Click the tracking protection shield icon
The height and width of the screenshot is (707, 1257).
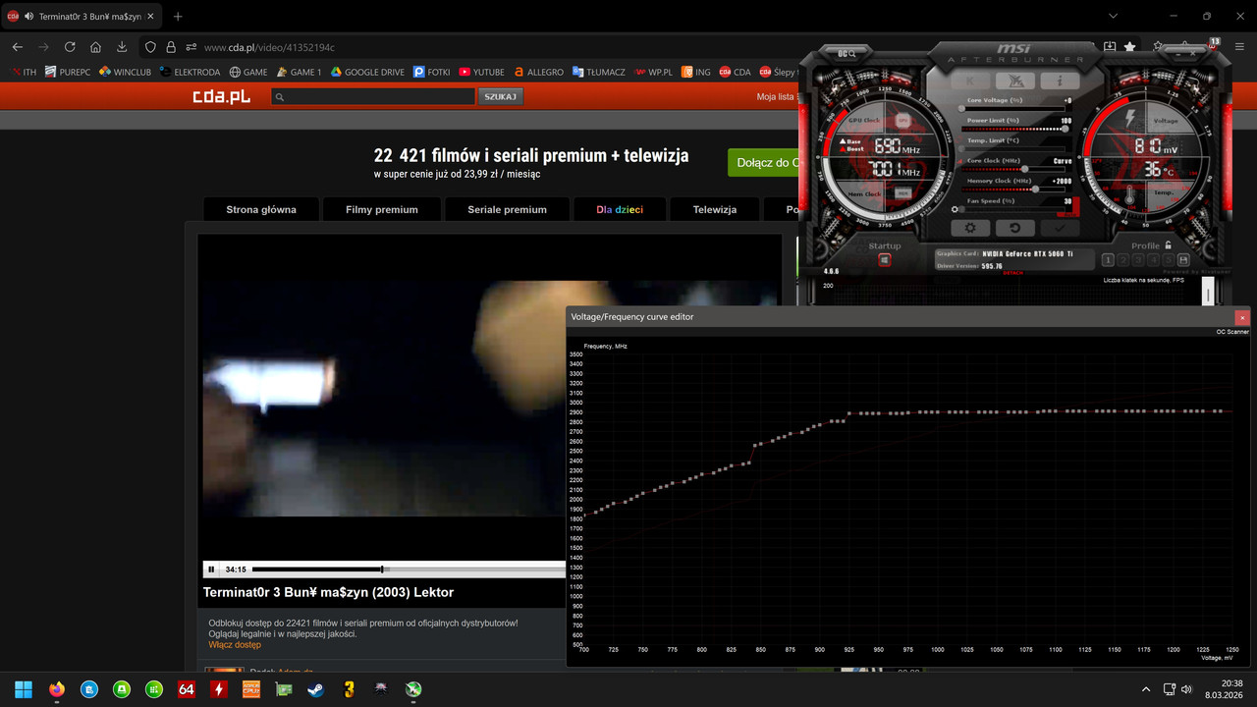(150, 47)
